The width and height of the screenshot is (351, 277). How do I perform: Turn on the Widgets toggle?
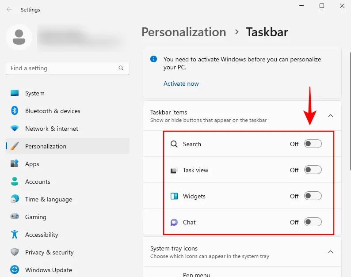pos(313,196)
